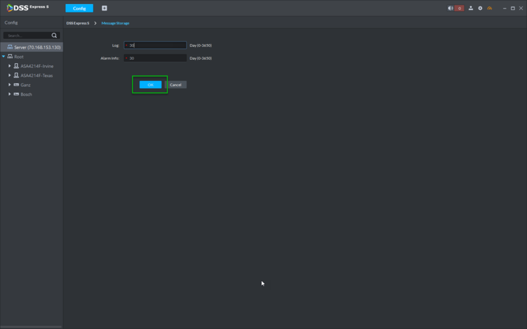This screenshot has width=527, height=329.
Task: Select the Ganz device
Action: pyautogui.click(x=26, y=85)
